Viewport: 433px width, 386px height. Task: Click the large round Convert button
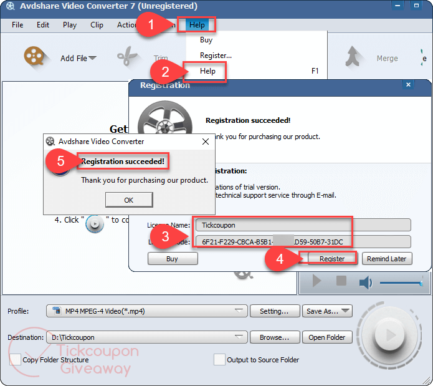(389, 335)
